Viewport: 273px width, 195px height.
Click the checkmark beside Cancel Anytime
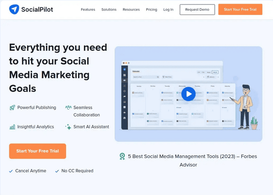point(11,171)
